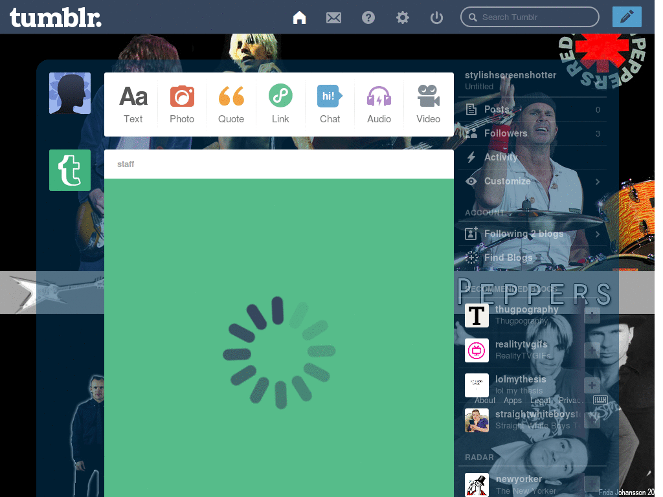Click the Tumblr logo

[x=56, y=17]
